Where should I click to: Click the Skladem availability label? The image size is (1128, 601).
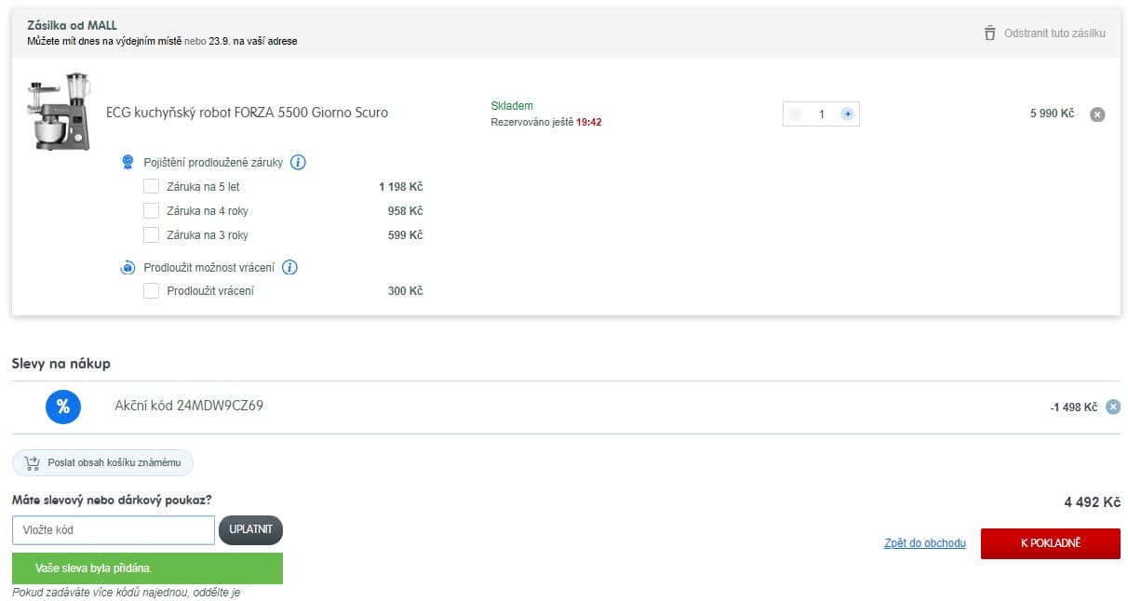[512, 106]
